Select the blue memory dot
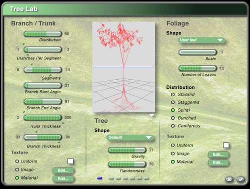Screen dimensions: 250x189 coord(99,178)
